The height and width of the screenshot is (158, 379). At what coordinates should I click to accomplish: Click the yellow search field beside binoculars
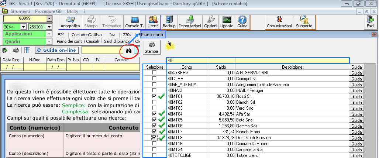pos(103,50)
